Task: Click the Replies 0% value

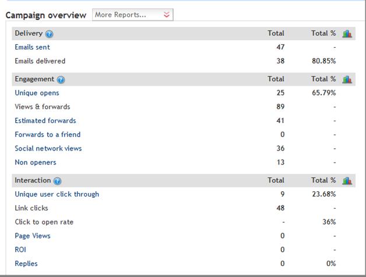Action: click(331, 264)
